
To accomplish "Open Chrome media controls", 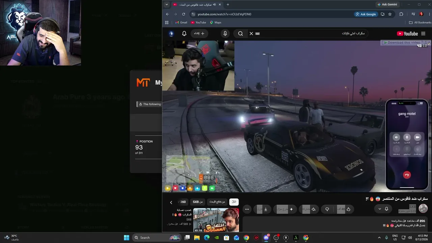I will [413, 14].
